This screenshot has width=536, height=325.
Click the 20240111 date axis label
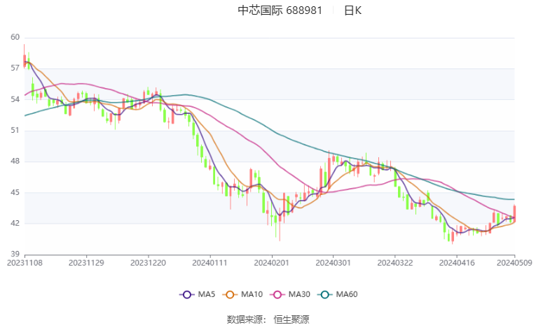coord(209,263)
